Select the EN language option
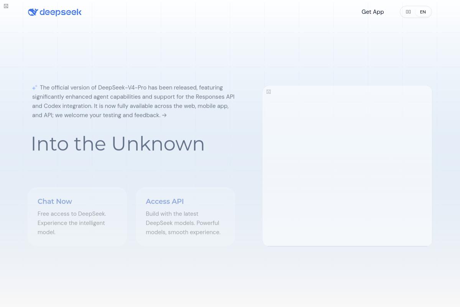460x307 pixels. click(423, 12)
